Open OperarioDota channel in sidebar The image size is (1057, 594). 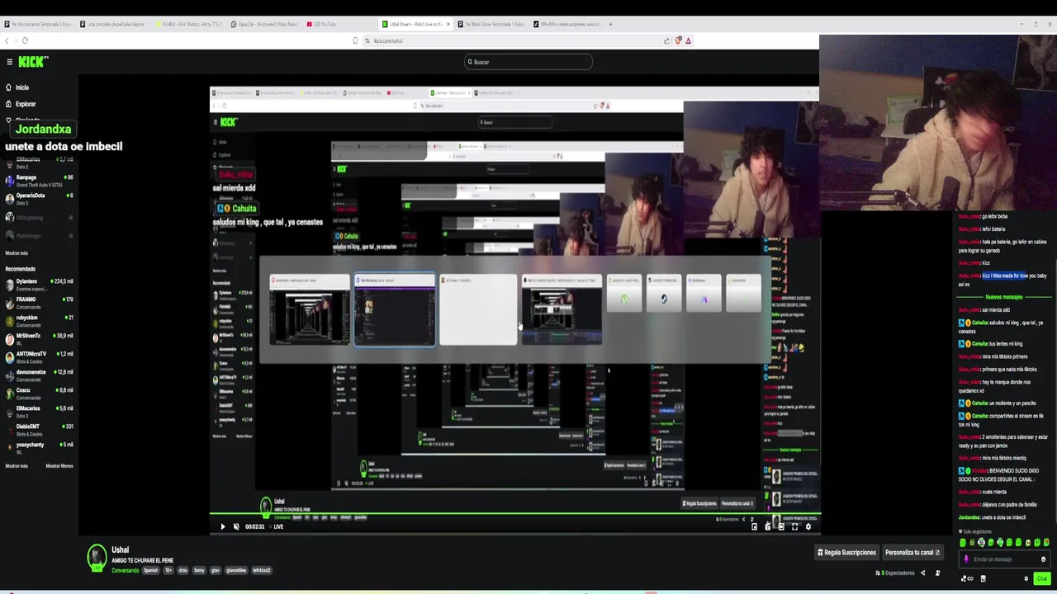pyautogui.click(x=39, y=198)
